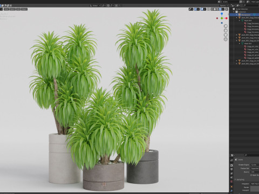Click the zoom magnifier navigation button
Viewport: 259px width, 194px height.
coord(226,26)
